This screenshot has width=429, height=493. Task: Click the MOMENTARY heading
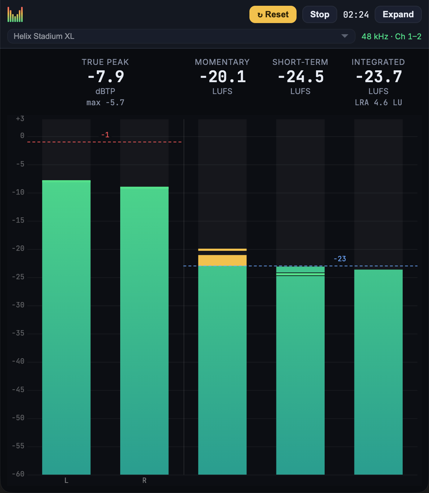222,62
